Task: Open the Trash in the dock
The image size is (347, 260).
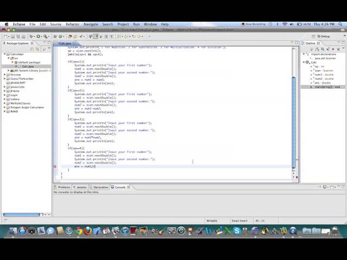Action: pos(335,231)
